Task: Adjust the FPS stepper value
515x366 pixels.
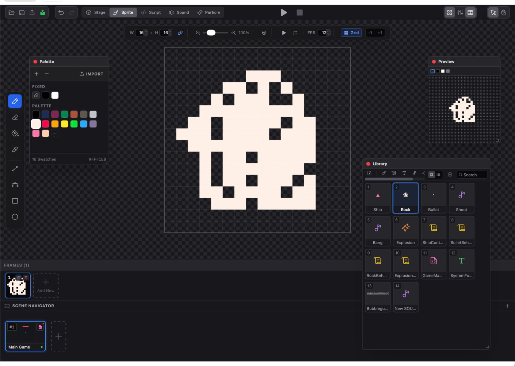Action: (x=328, y=33)
